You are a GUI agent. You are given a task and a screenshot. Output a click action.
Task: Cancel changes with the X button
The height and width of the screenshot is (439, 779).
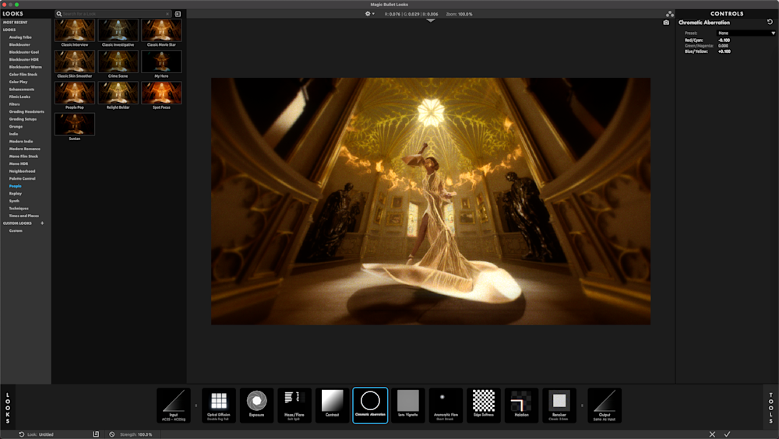[x=712, y=434]
